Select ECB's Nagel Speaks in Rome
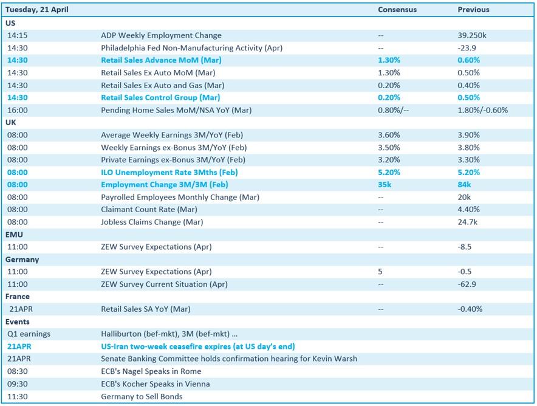 [151, 371]
